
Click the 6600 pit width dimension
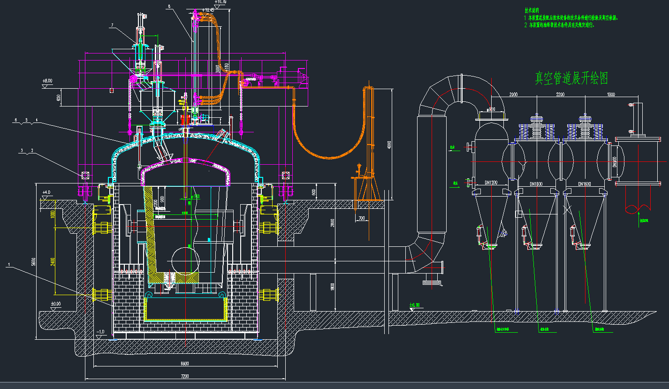(184, 363)
